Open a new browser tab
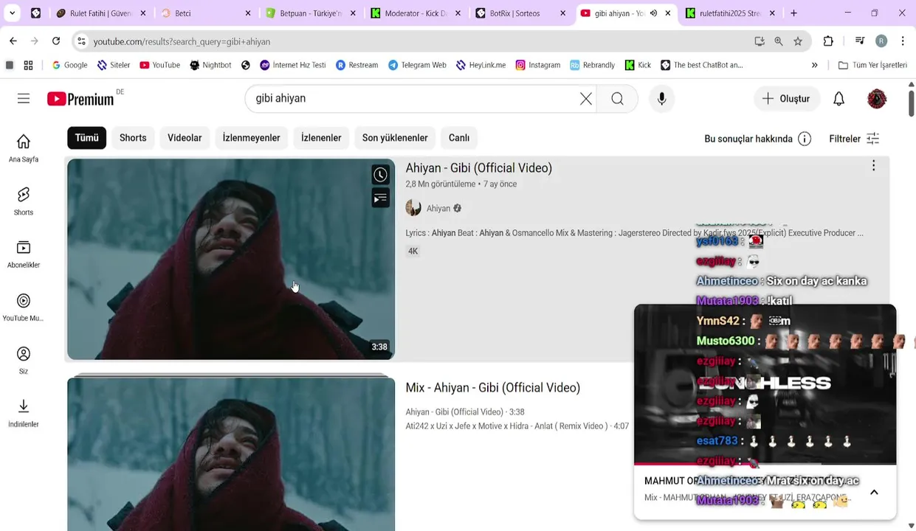916x531 pixels. pos(793,13)
